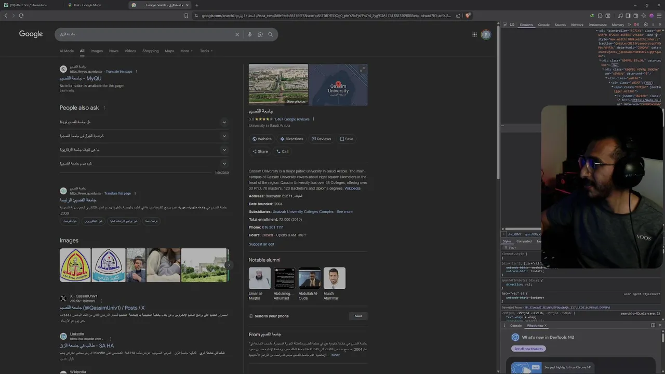Open Wikipedia link in description
This screenshot has height=374, width=665.
pyautogui.click(x=352, y=188)
